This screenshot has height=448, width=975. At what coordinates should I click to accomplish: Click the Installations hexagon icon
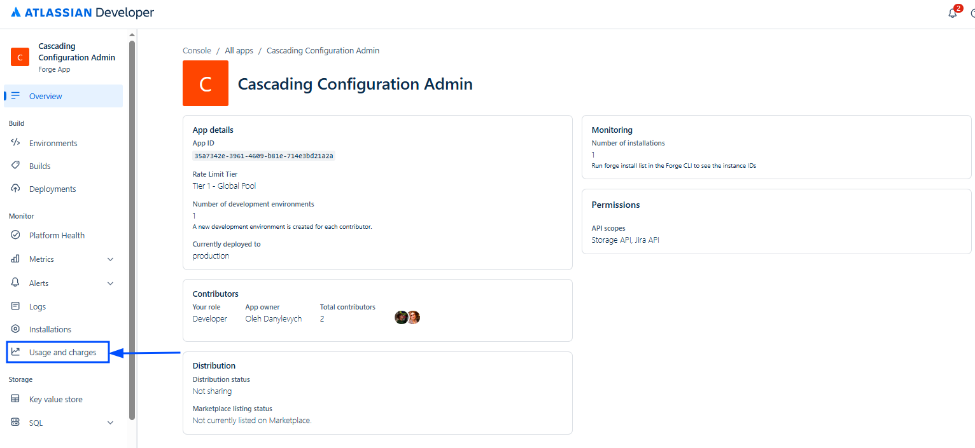point(16,329)
